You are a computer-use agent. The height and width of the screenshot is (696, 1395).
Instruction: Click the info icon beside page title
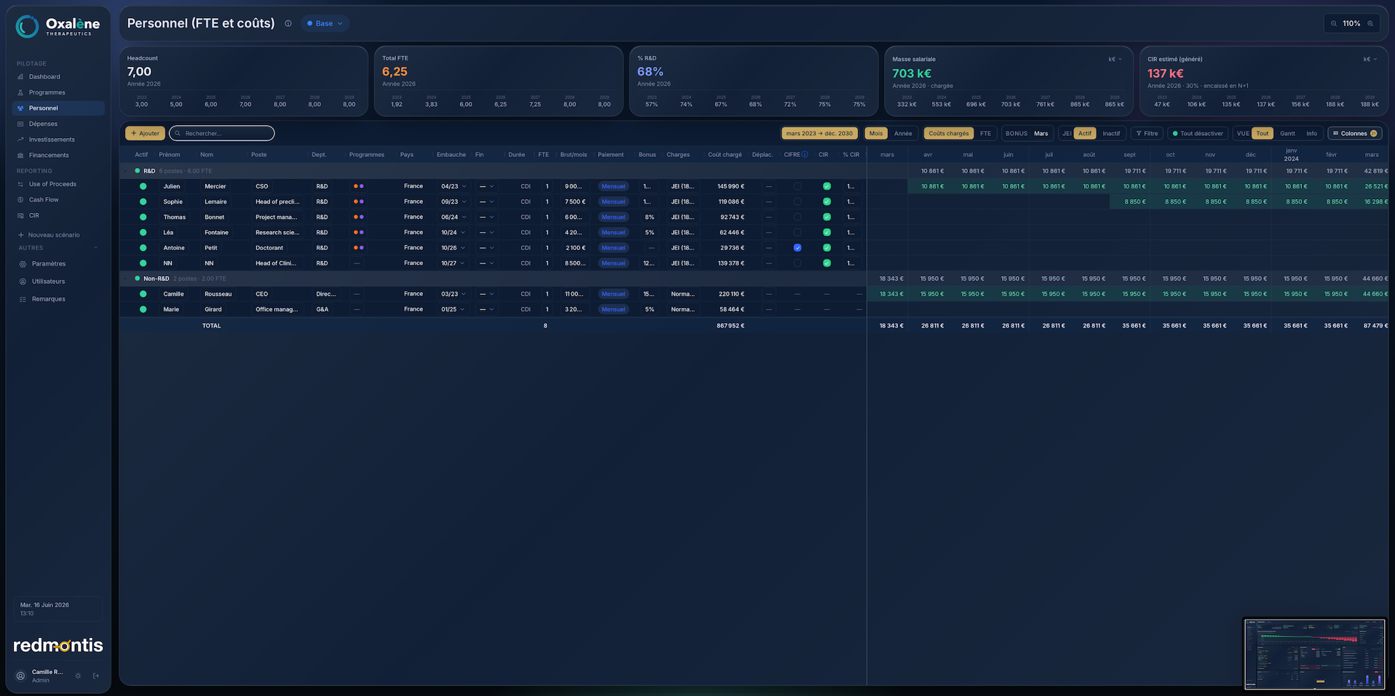click(288, 23)
